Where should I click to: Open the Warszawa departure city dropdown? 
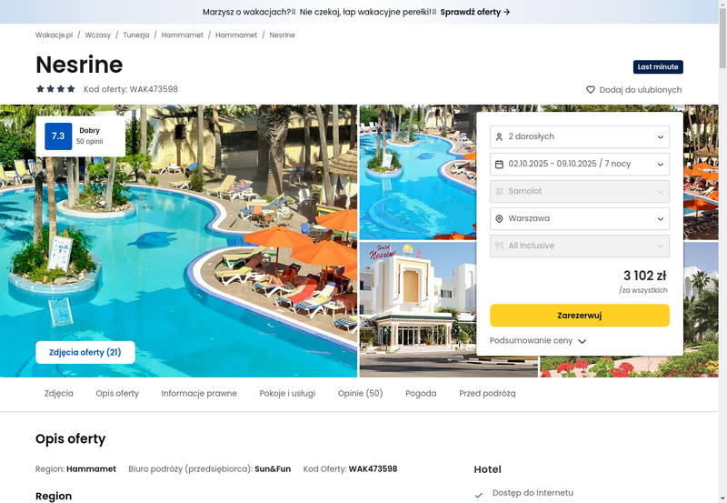(580, 218)
